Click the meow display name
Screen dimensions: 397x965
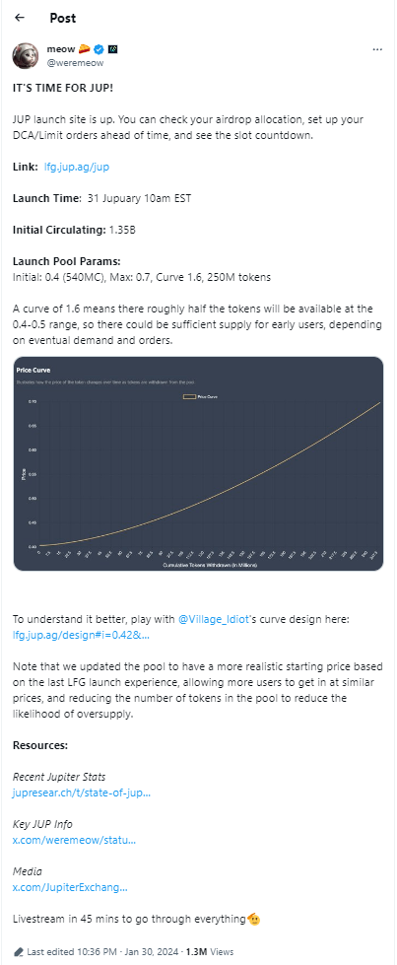pos(61,49)
